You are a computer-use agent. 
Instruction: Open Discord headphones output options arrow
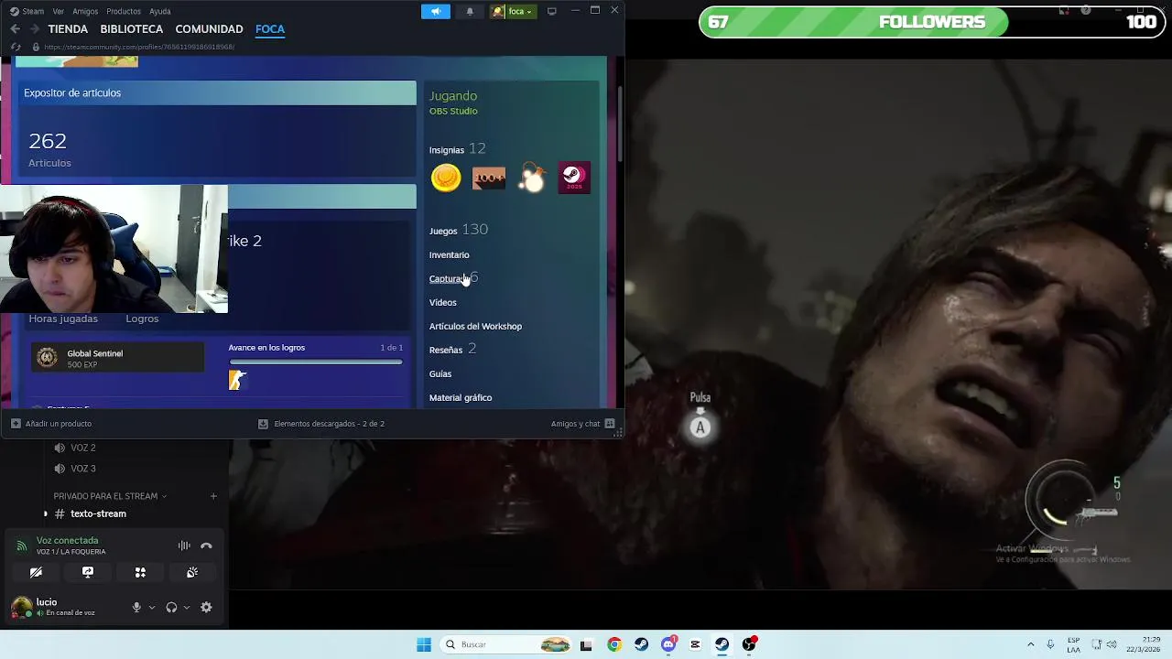coord(187,607)
